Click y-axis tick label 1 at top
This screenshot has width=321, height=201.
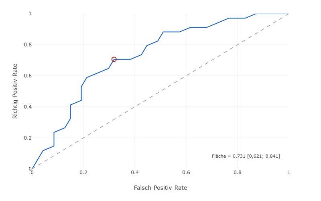coord(30,14)
